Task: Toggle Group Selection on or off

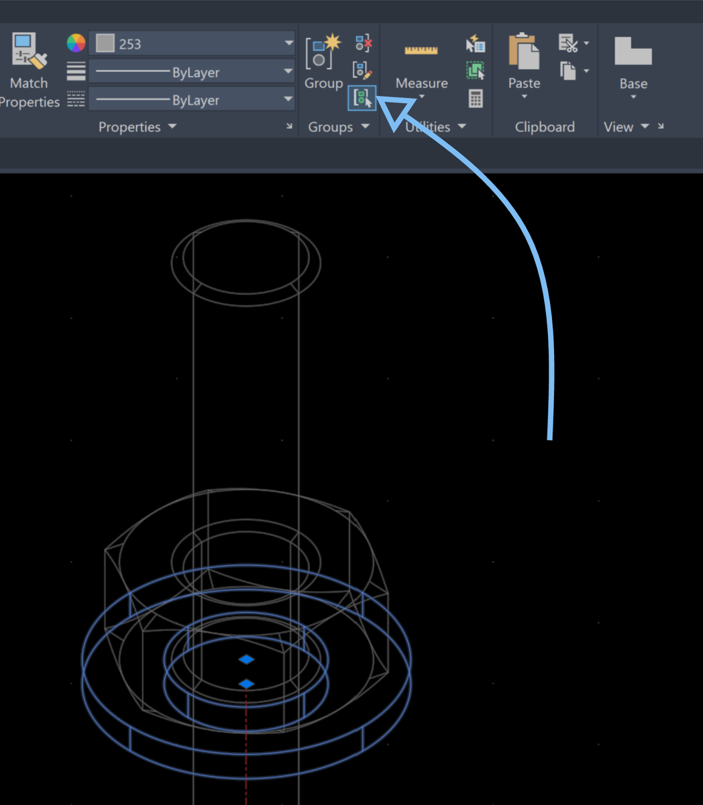Action: point(362,97)
